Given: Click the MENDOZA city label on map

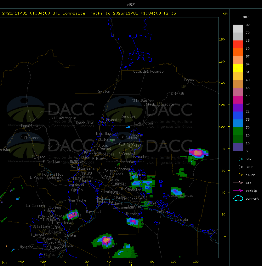Looking at the screenshot, I should tap(77, 161).
